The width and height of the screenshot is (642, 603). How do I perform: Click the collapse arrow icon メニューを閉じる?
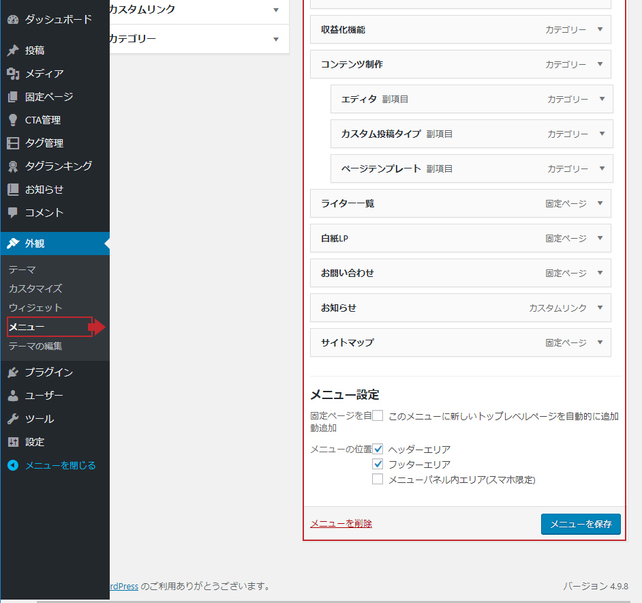tap(13, 465)
